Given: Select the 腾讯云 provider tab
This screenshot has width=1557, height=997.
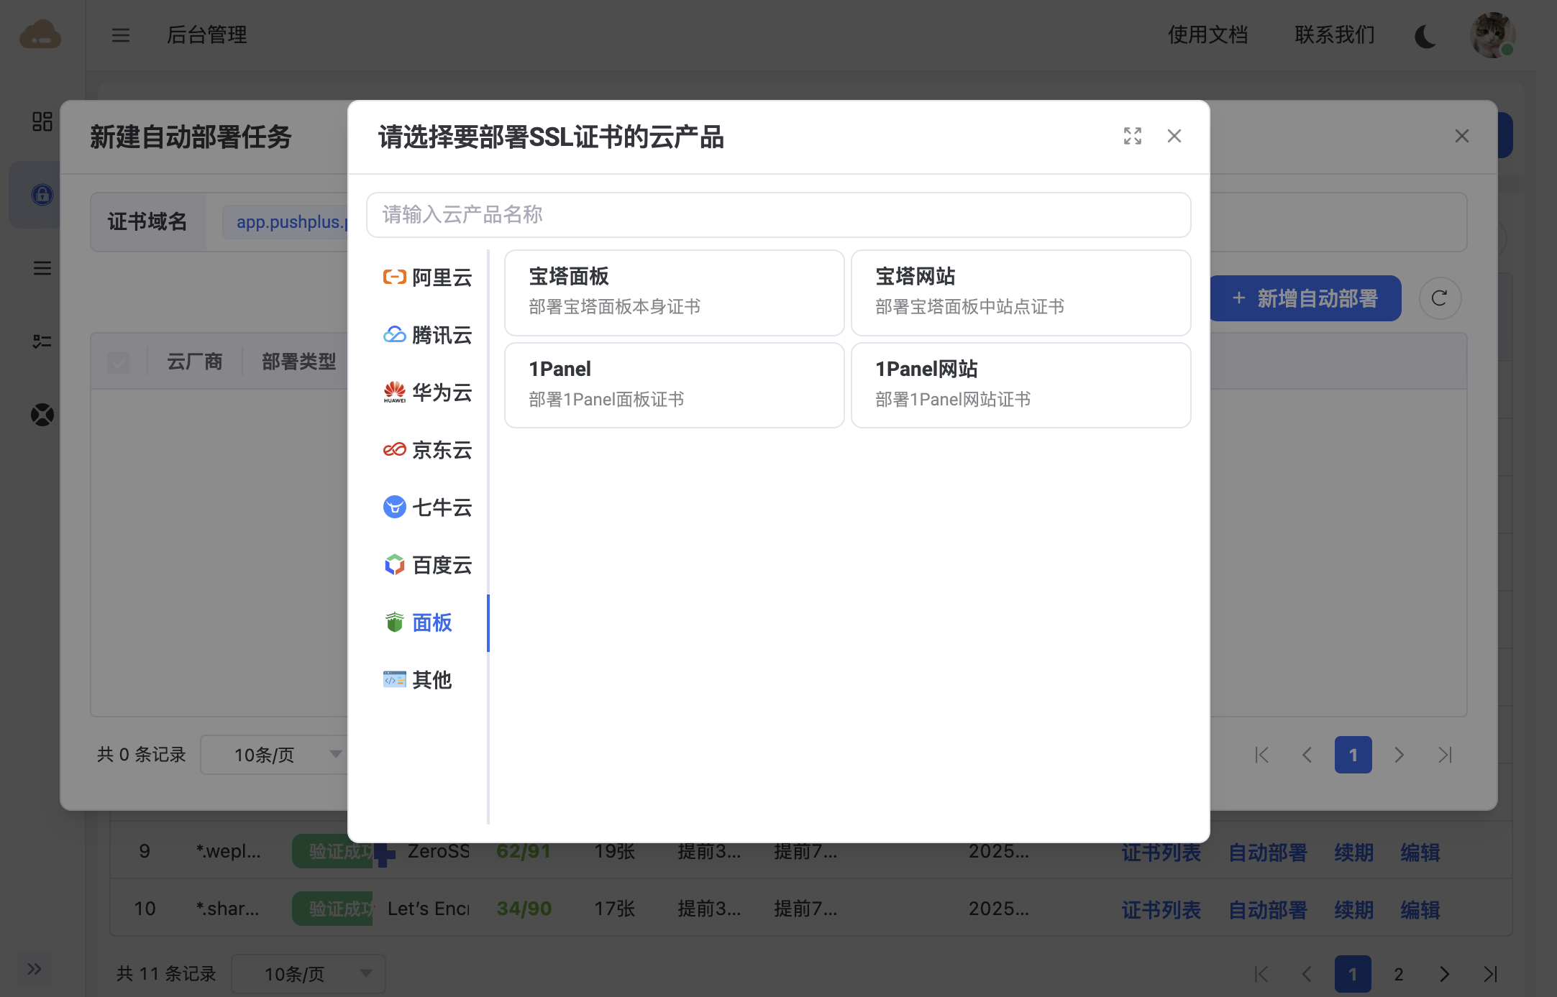Looking at the screenshot, I should pos(427,335).
